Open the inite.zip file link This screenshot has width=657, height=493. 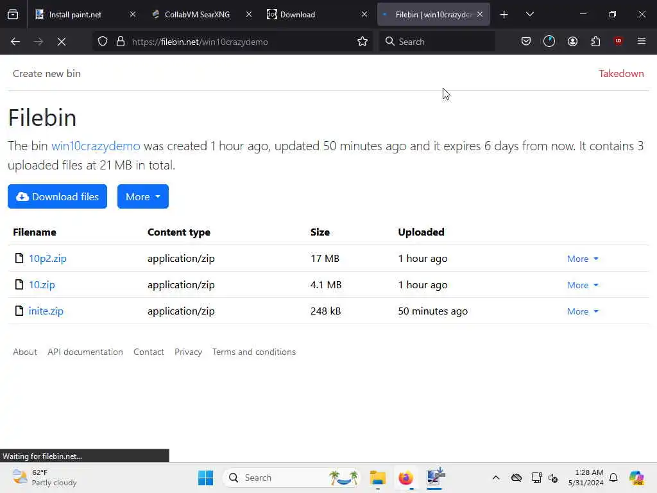tap(46, 311)
